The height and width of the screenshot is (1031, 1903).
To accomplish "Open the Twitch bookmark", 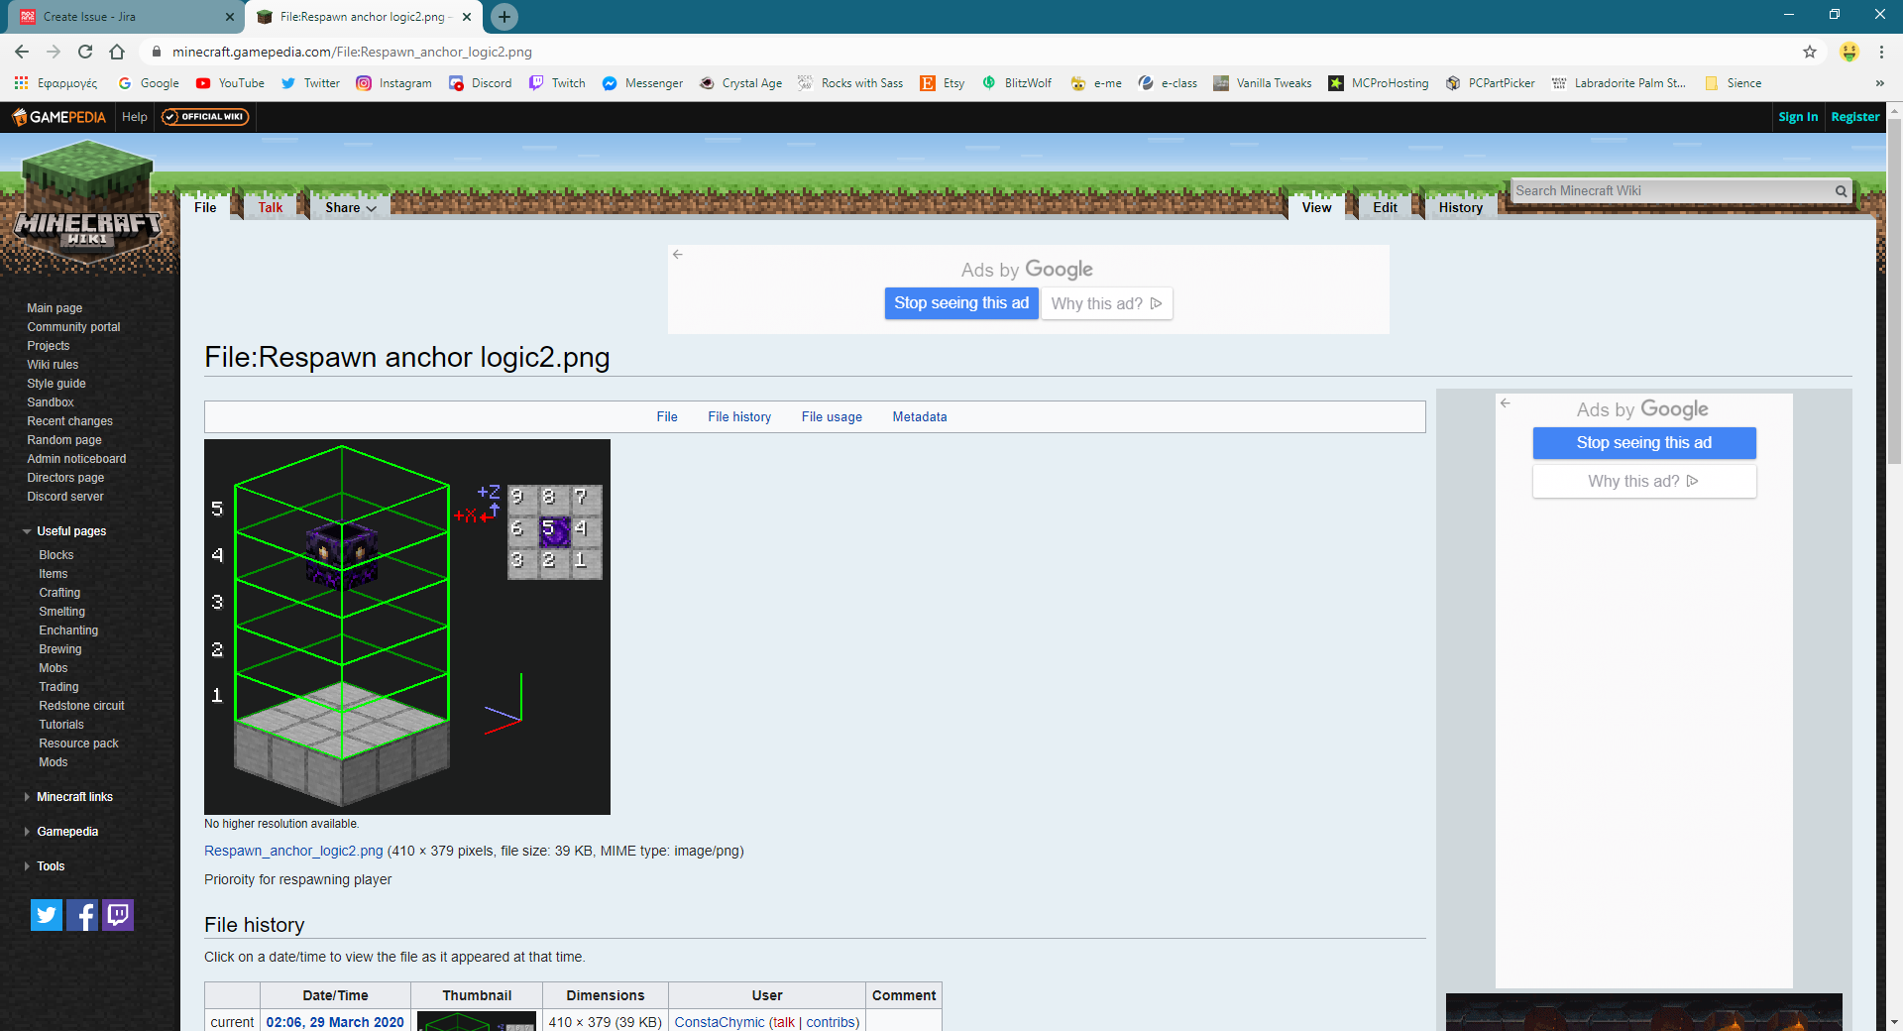I will coord(557,83).
